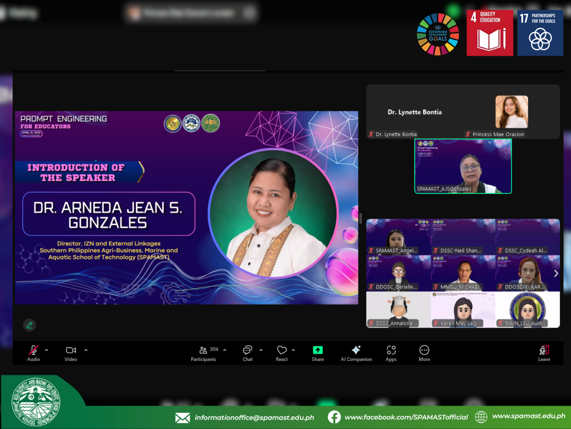Screen dimensions: 571x429
Task: Expand the arrow next to Chat
Action: click(261, 350)
